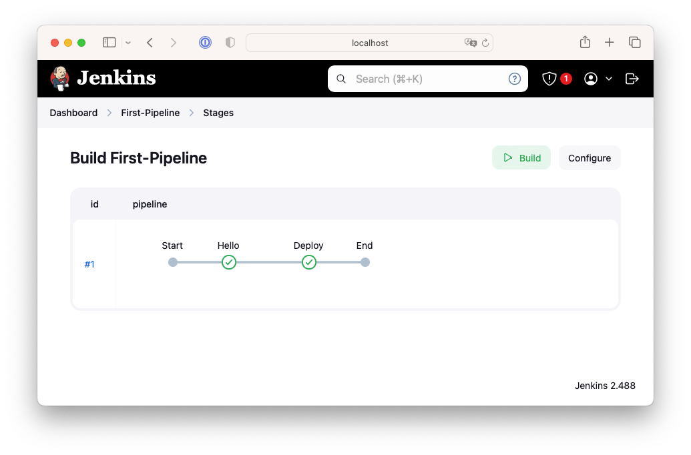Click the Deploy stage label
The width and height of the screenshot is (691, 455).
[308, 246]
